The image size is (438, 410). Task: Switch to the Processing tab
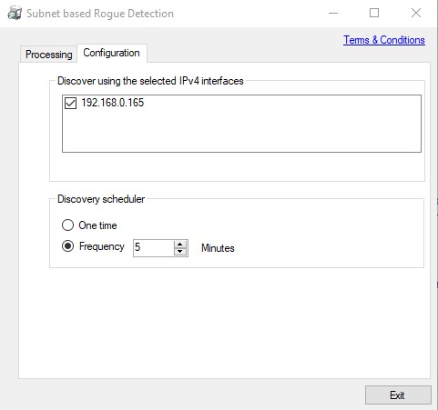(x=48, y=55)
